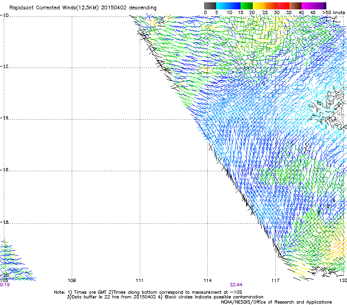Click the '45' color scale label
The image size is (347, 305).
click(313, 12)
